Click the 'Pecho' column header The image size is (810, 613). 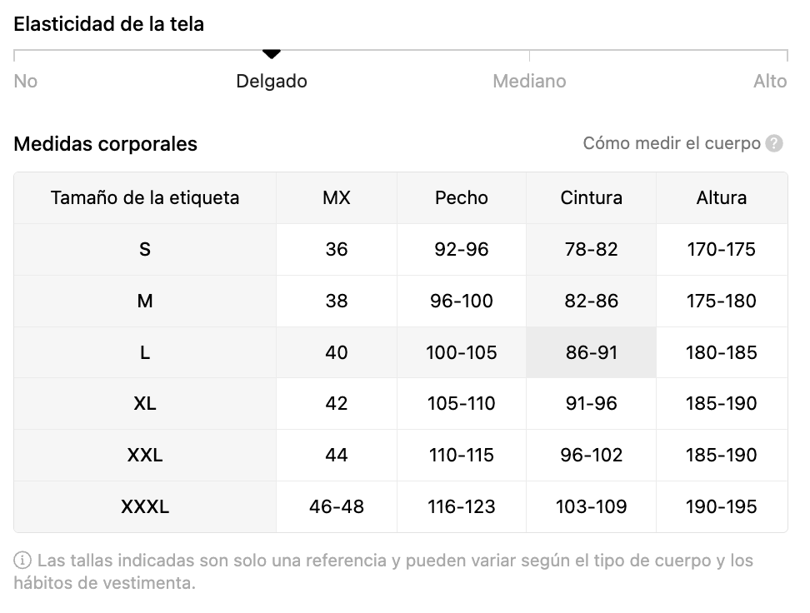(x=462, y=197)
